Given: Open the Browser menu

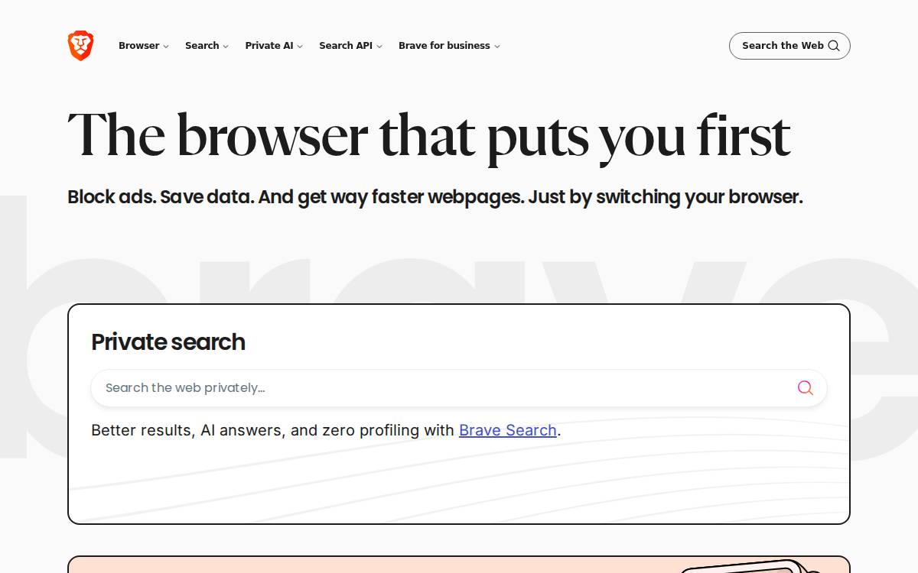Looking at the screenshot, I should point(144,46).
